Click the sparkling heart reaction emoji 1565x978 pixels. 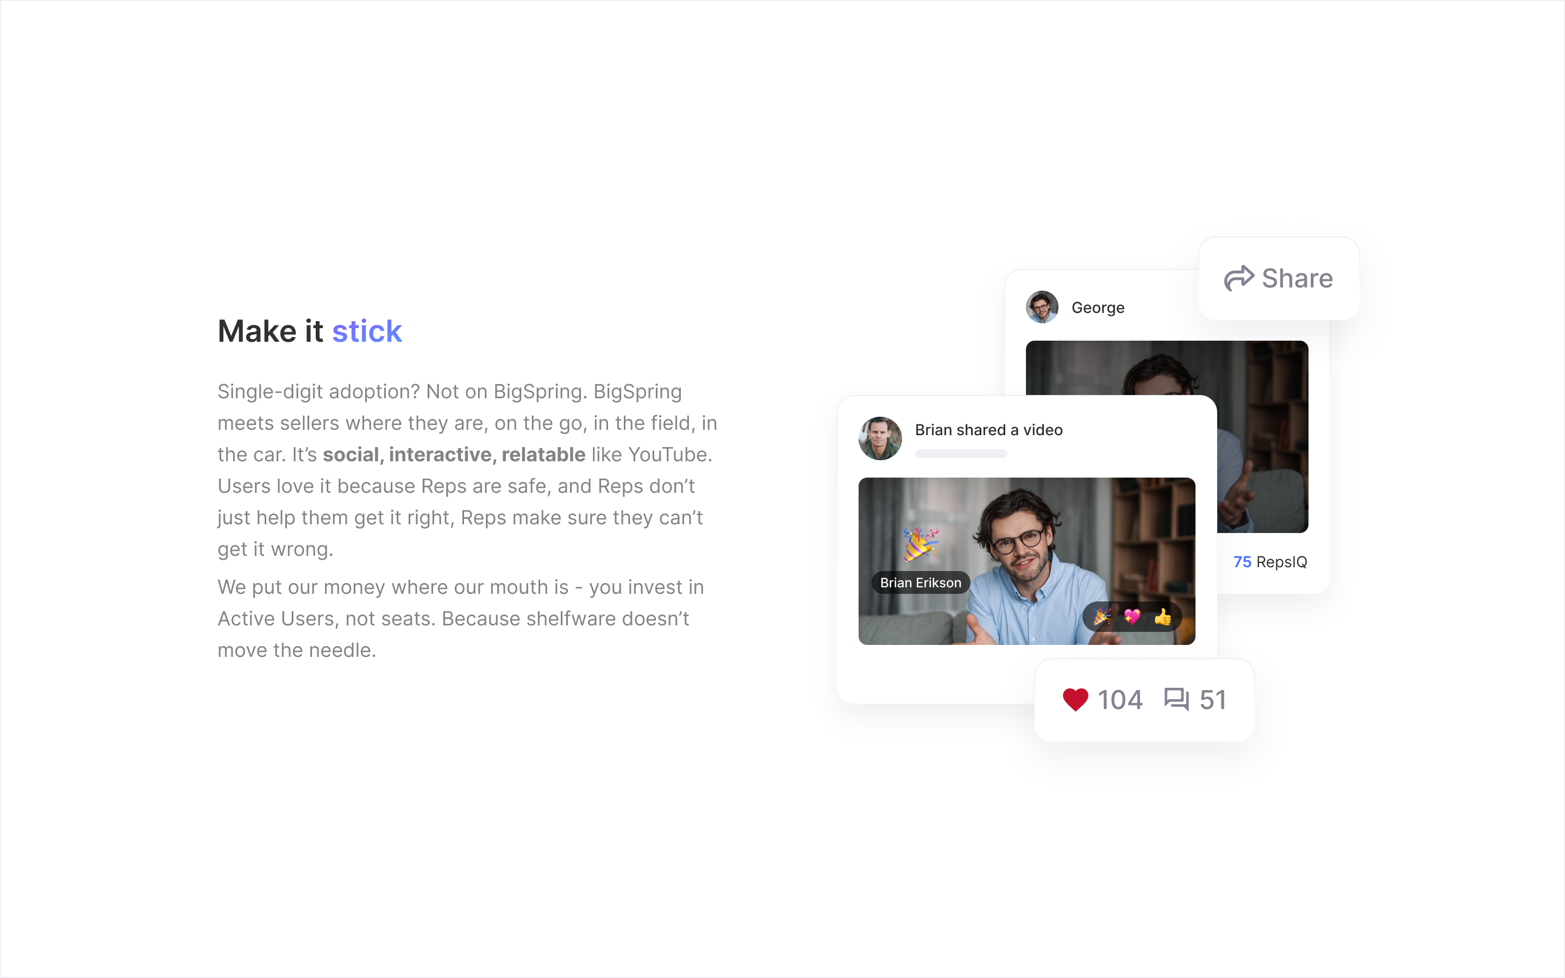tap(1132, 617)
